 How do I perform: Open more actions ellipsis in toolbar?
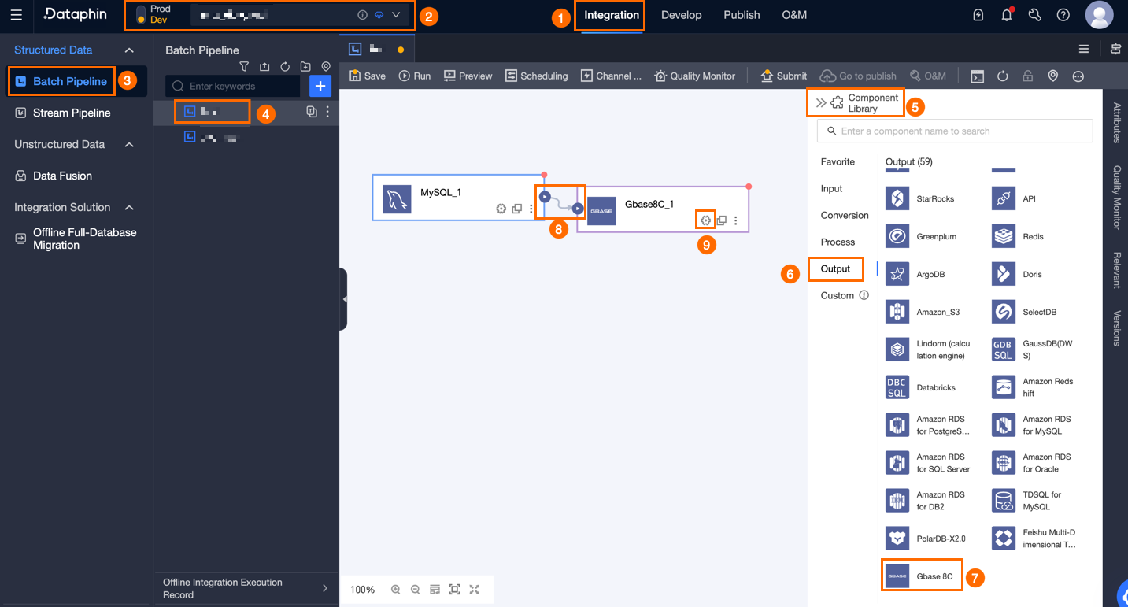1078,76
